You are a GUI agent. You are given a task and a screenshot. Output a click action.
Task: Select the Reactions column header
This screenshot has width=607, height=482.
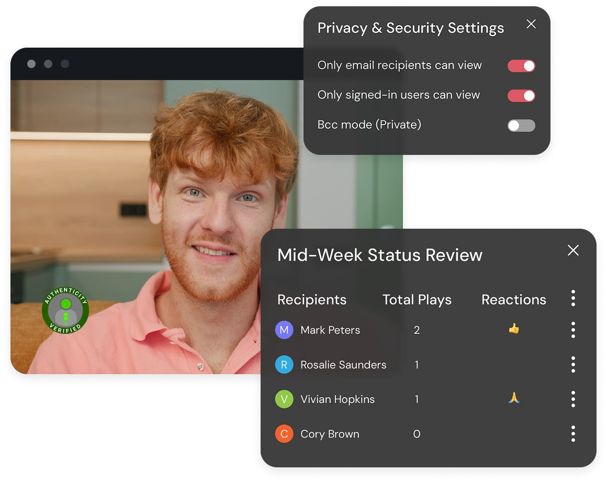tap(514, 300)
